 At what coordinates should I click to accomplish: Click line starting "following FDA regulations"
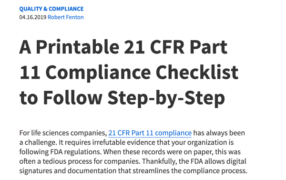tap(130, 152)
